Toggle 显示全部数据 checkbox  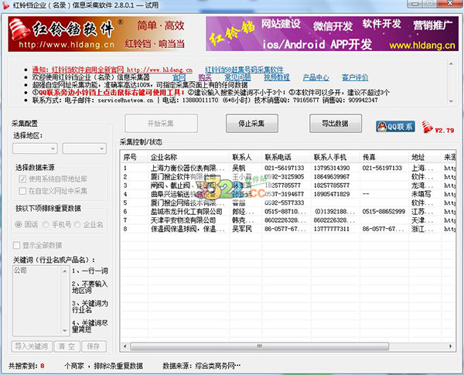16,245
